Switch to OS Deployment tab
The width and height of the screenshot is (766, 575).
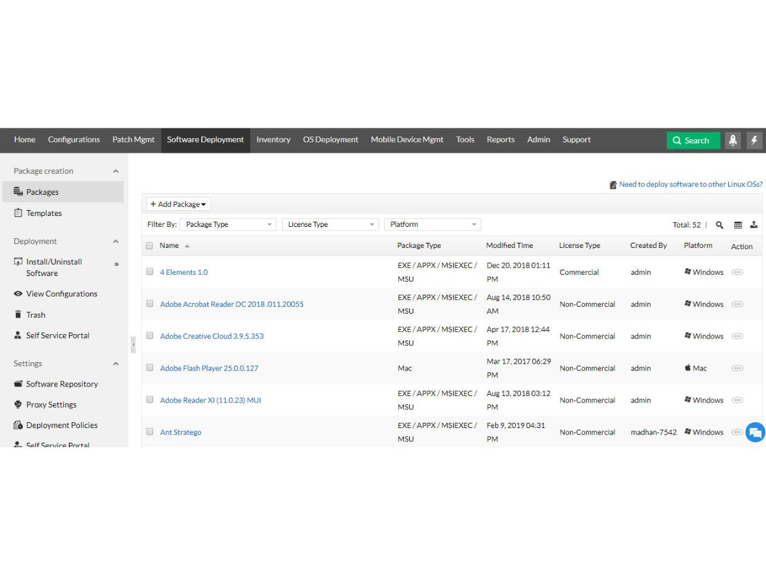(331, 140)
